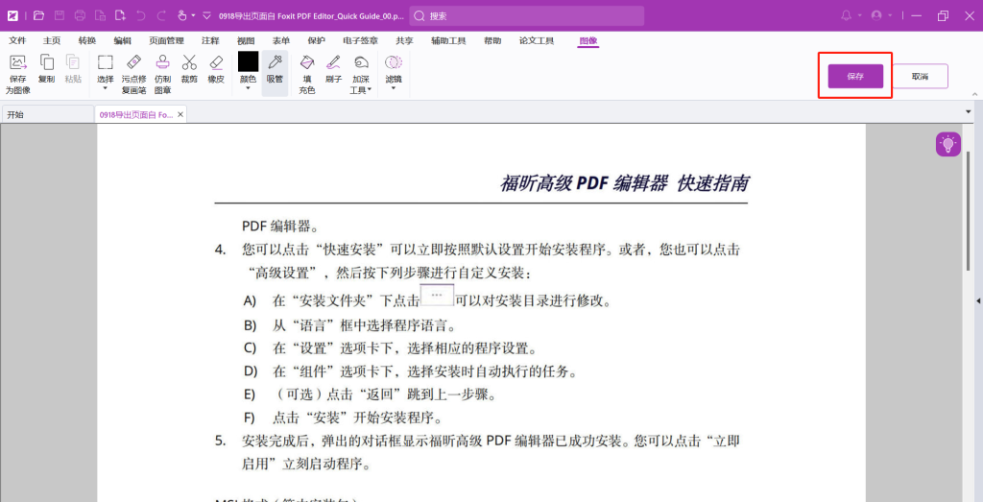The width and height of the screenshot is (983, 502).
Task: Switch to the 表单 tab
Action: coord(281,40)
